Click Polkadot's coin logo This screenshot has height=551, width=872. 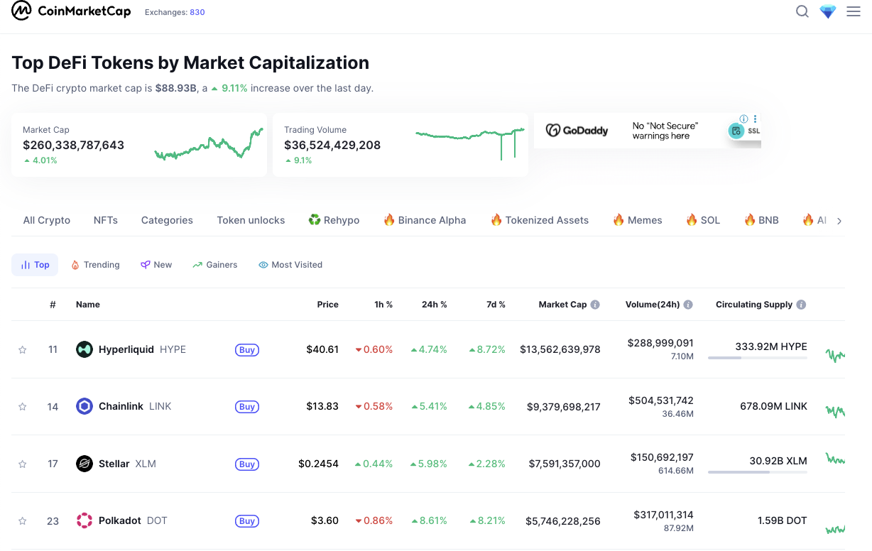[85, 520]
